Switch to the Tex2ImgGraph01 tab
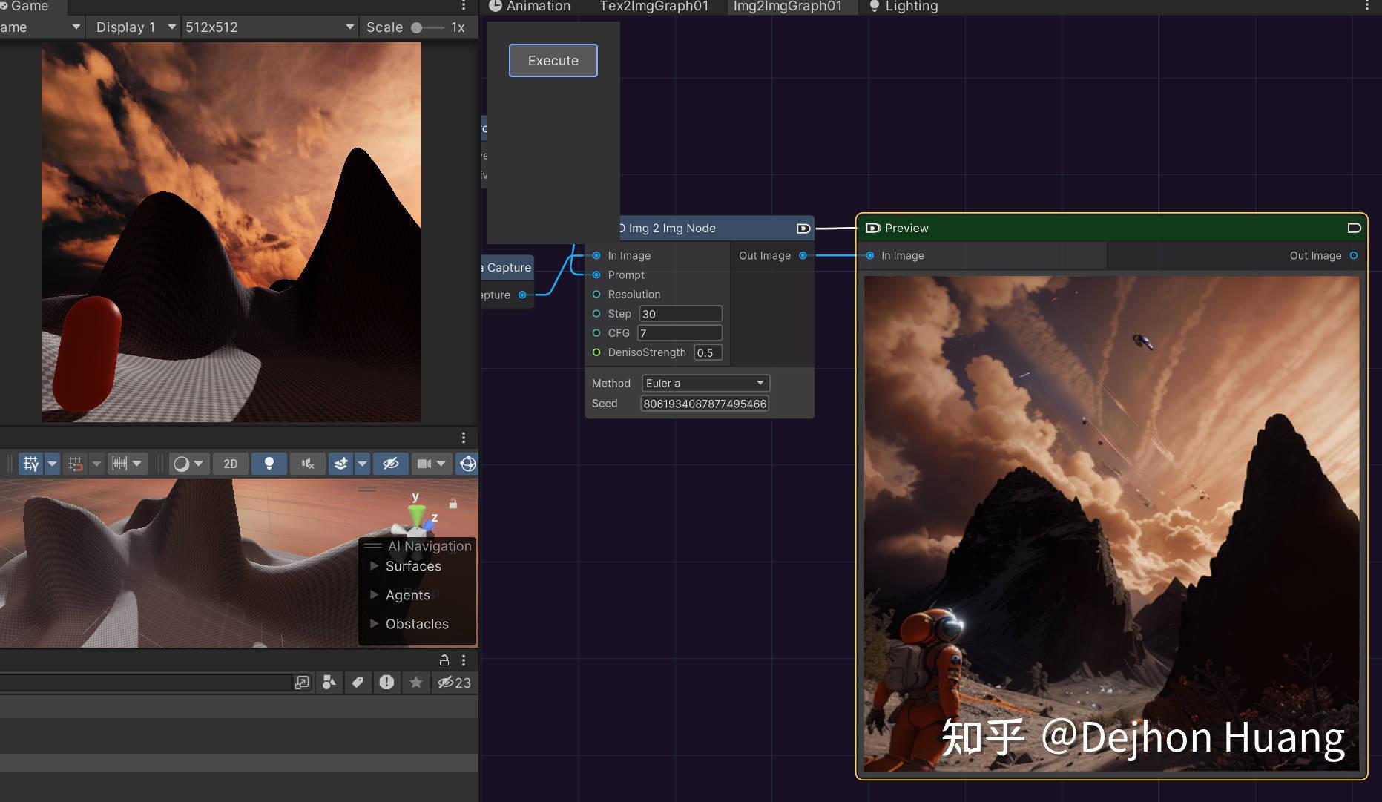The height and width of the screenshot is (802, 1382). coord(654,6)
